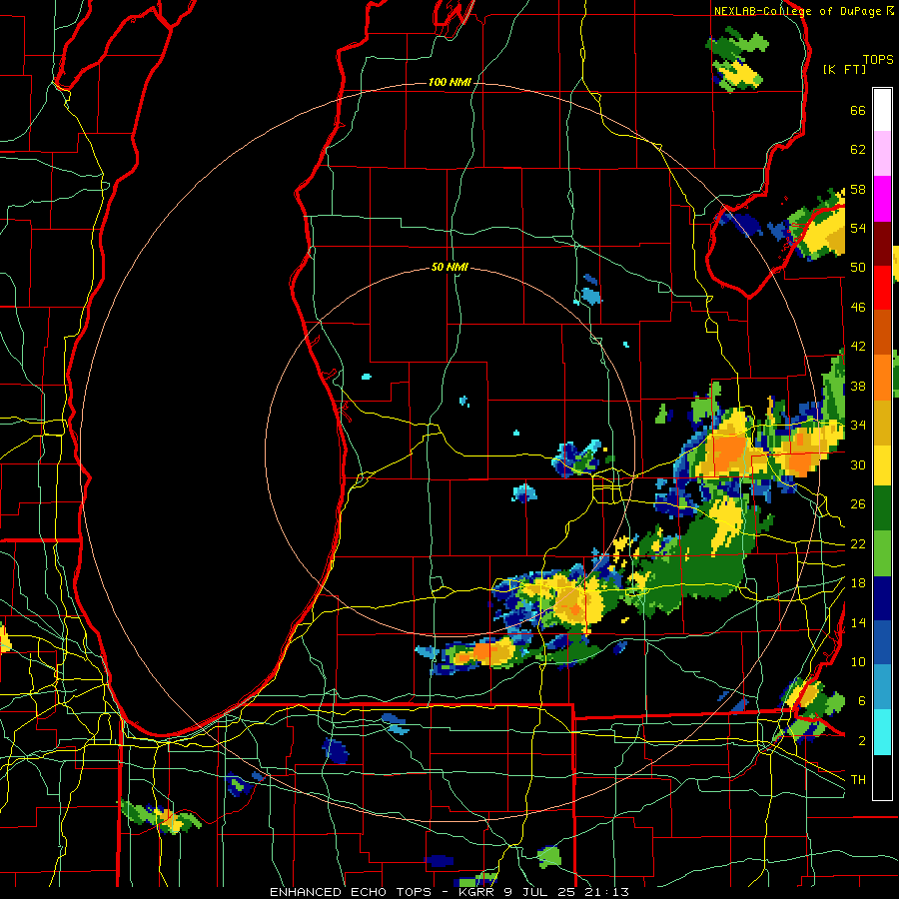Click the legend value 14
Screen dimensions: 899x899
pos(858,622)
